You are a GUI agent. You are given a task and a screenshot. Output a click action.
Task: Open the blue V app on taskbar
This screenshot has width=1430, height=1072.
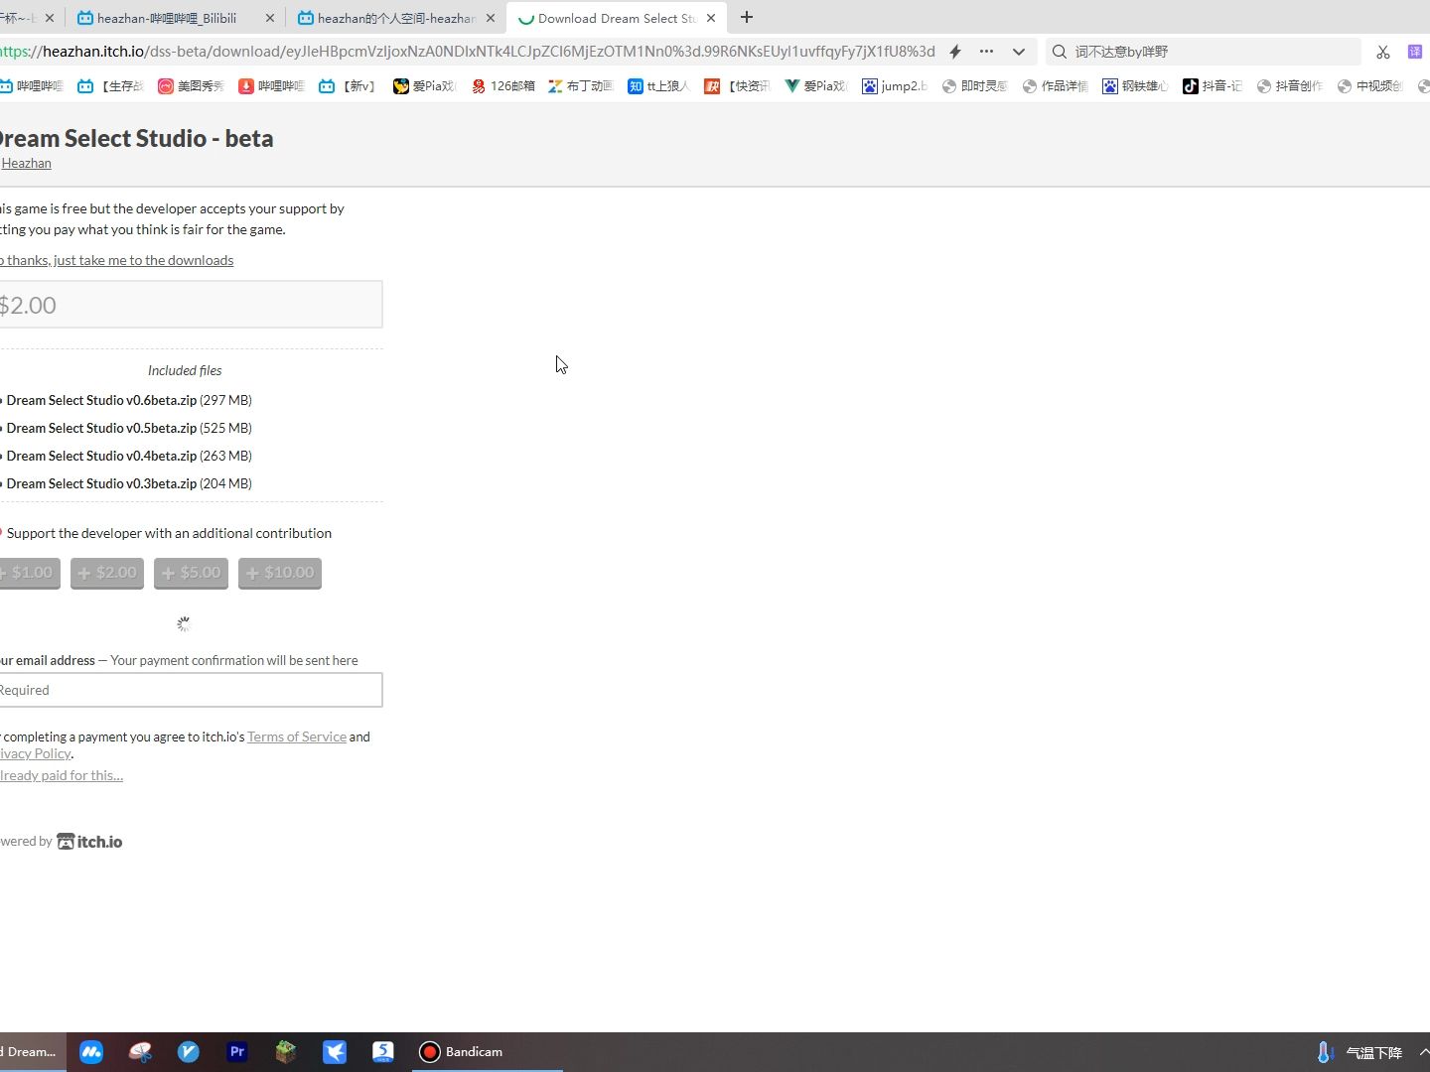[189, 1052]
